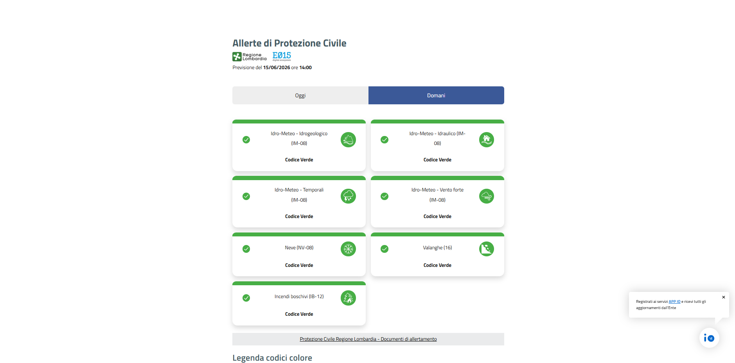Switch to the Oggi tab
The width and height of the screenshot is (735, 363).
[300, 95]
